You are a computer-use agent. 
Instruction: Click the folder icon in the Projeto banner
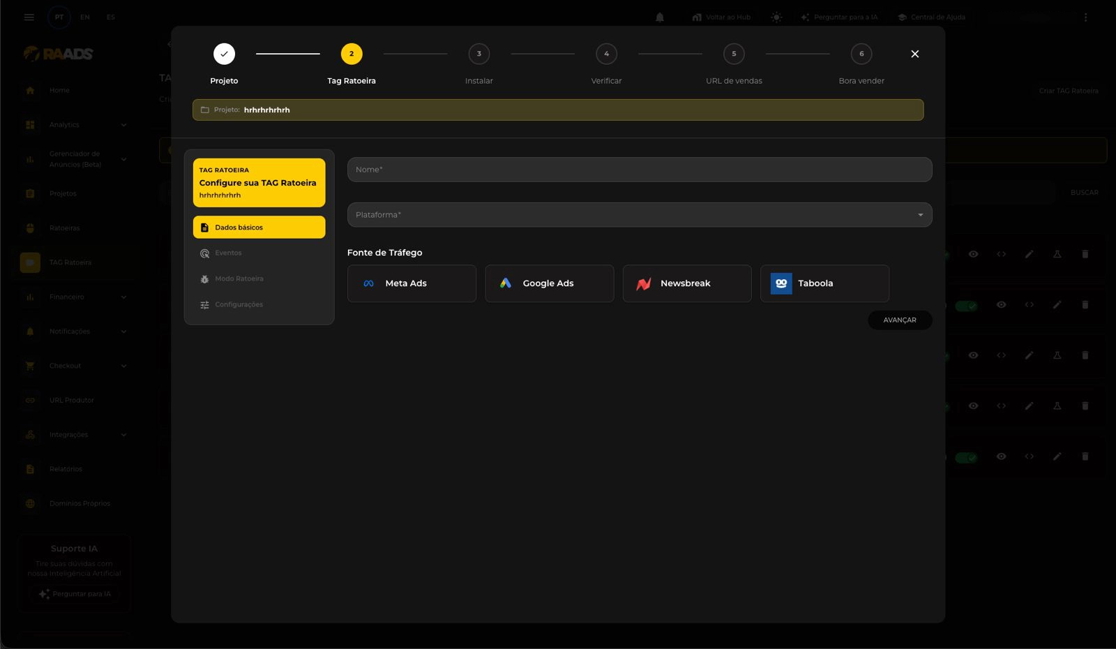(205, 110)
